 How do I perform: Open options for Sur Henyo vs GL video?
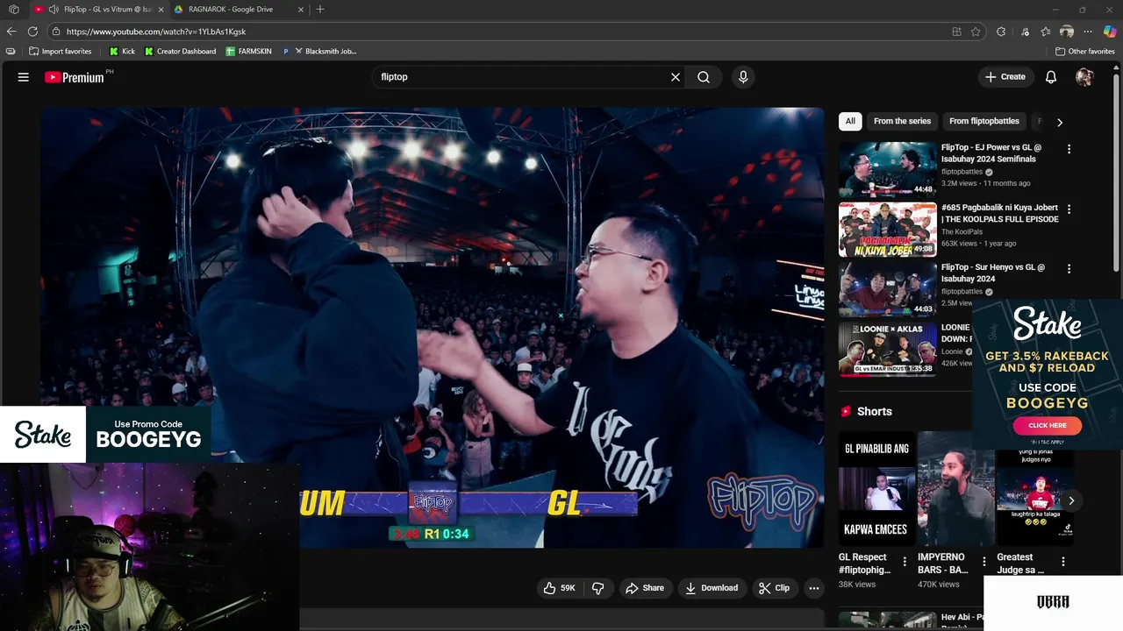click(1069, 268)
